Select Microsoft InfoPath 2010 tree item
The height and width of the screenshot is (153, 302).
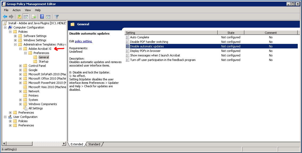tap(47, 74)
